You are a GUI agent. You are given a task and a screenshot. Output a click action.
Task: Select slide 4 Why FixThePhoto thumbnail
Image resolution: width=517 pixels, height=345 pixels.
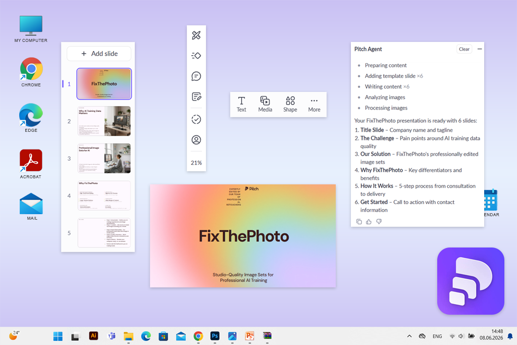(104, 195)
